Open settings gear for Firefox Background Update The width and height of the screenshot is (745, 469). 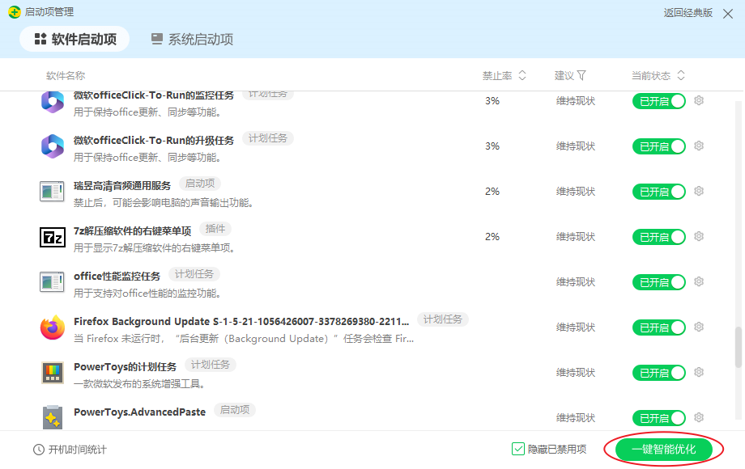coord(699,327)
